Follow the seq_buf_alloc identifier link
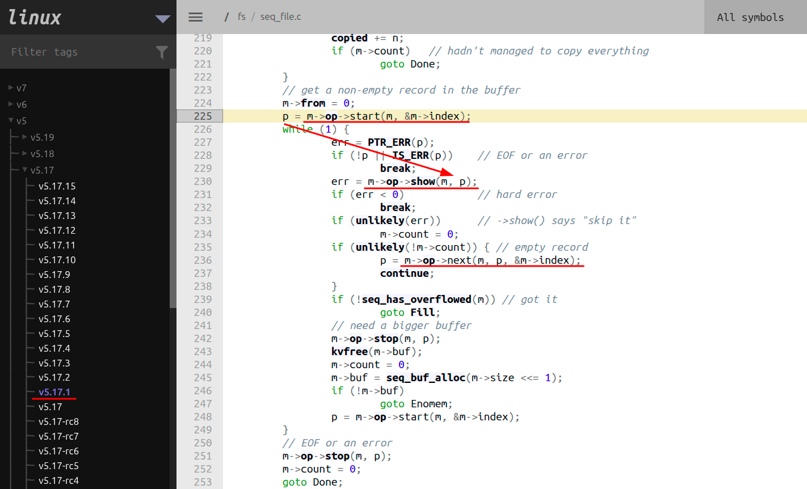Screen dimensions: 807x489 tap(426, 378)
